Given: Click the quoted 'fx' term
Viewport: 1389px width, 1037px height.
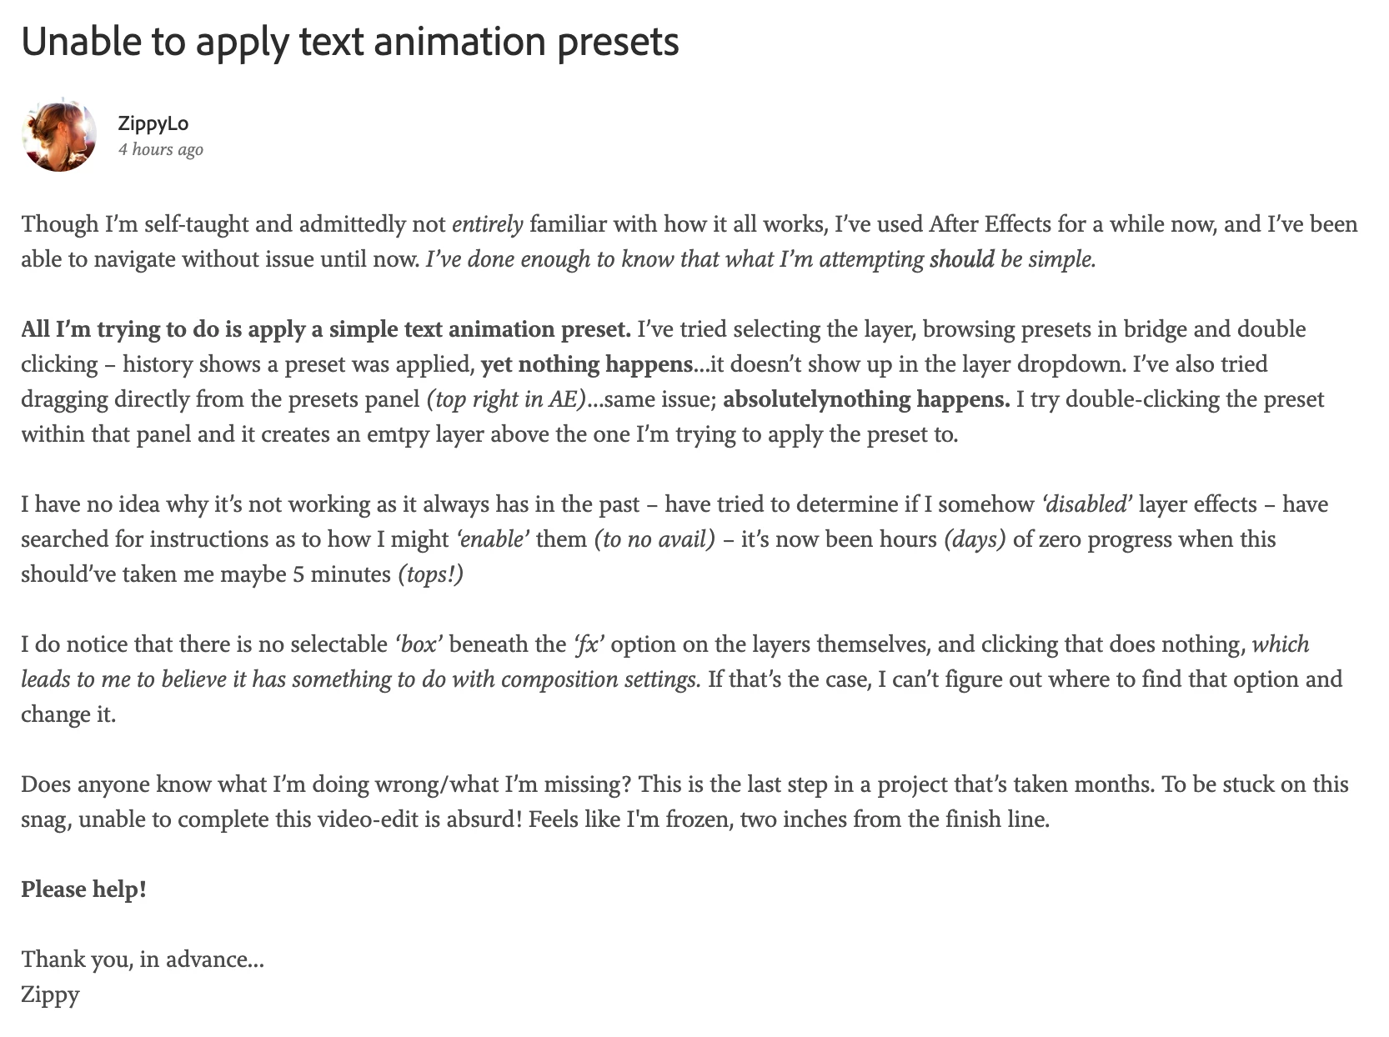Looking at the screenshot, I should point(589,644).
